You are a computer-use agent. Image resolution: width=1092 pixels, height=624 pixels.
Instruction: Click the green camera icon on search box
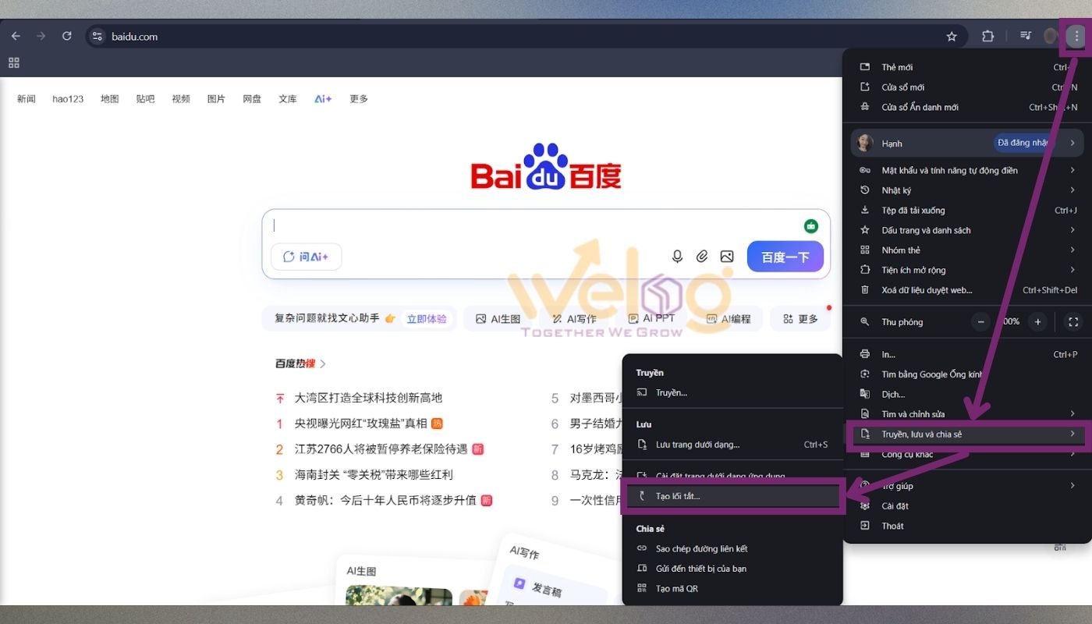[810, 225]
